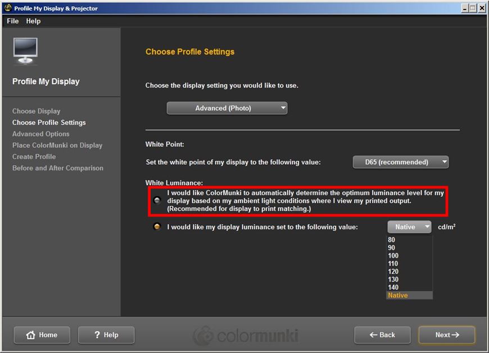This screenshot has height=353, width=489.
Task: Click the Help button with question mark
Action: pos(106,335)
